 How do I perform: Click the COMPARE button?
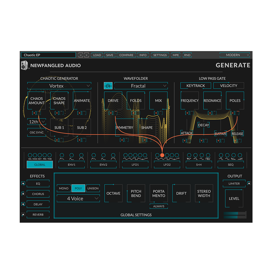point(126,55)
